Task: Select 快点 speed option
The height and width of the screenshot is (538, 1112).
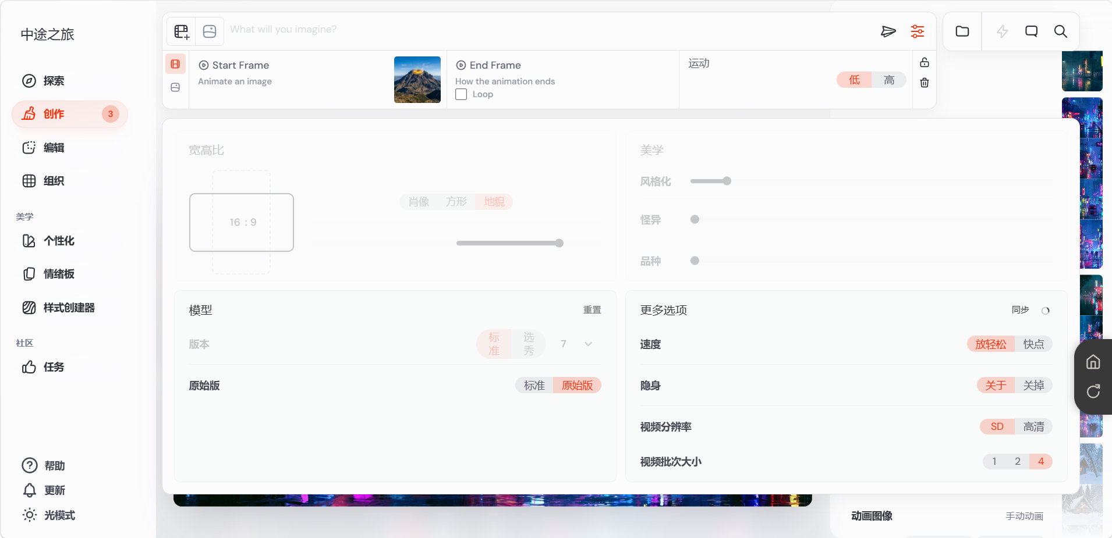Action: pyautogui.click(x=1033, y=344)
